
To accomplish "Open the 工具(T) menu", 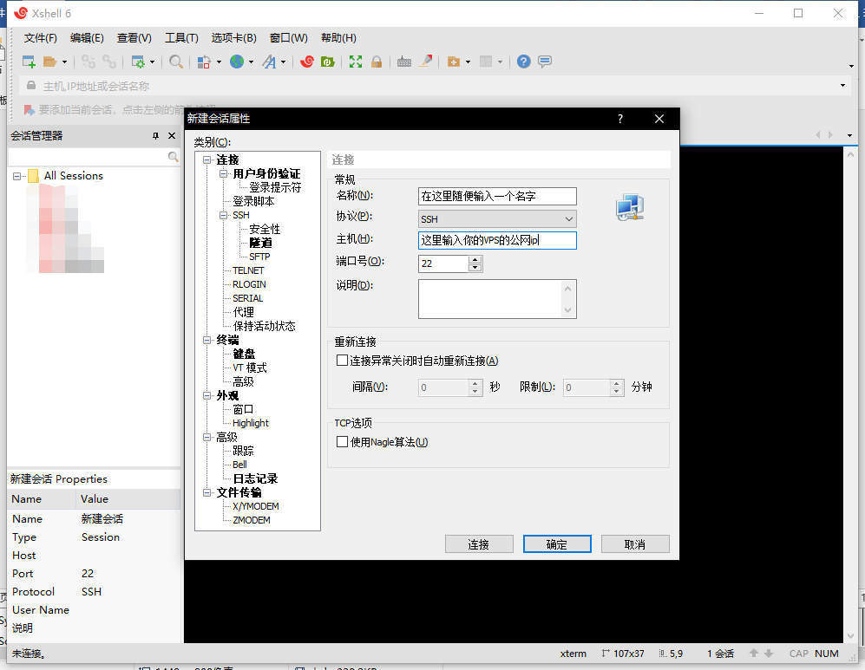I will pos(181,38).
